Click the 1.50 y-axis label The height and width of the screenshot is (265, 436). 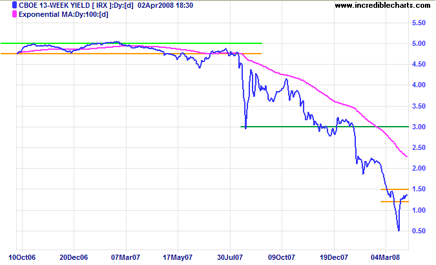click(x=419, y=189)
